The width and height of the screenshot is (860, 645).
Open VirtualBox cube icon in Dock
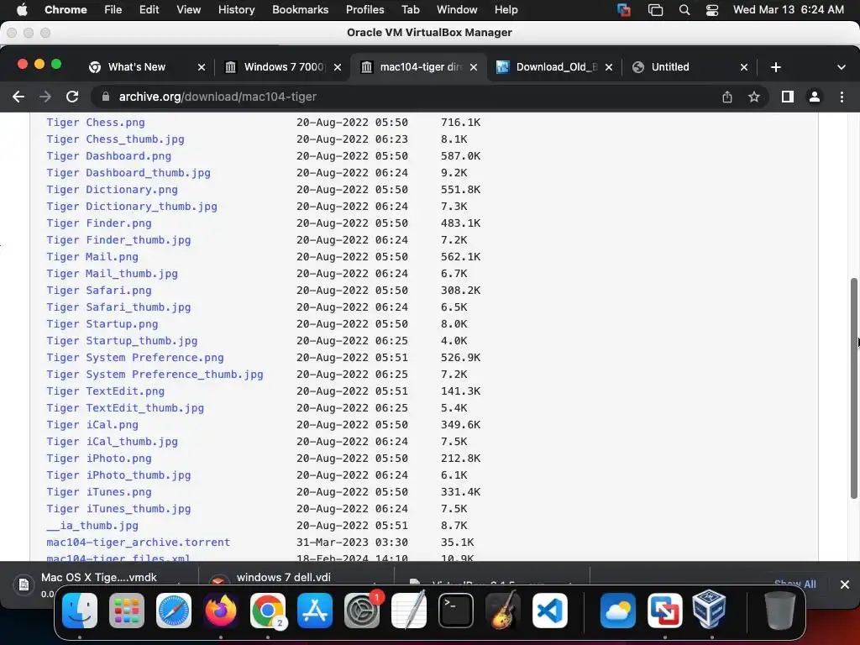(710, 610)
